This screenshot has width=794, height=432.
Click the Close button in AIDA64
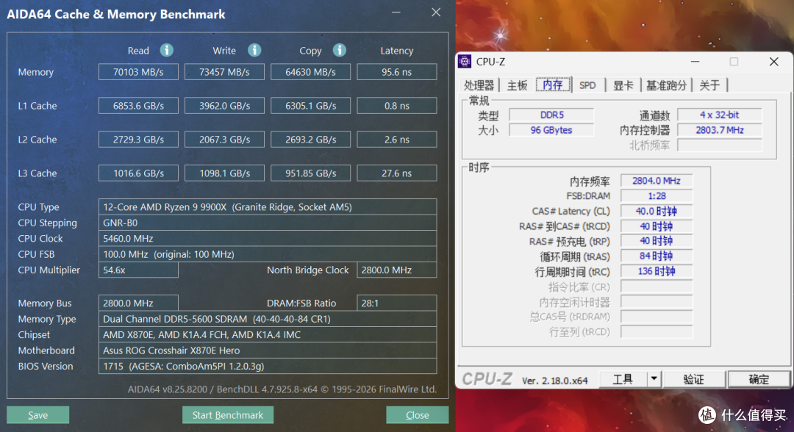(418, 415)
